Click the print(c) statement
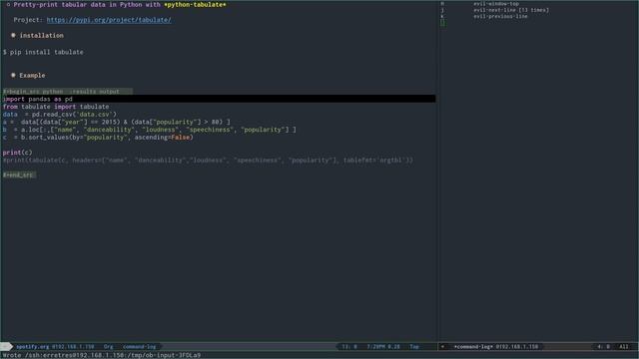This screenshot has height=359, width=639. coord(17,153)
